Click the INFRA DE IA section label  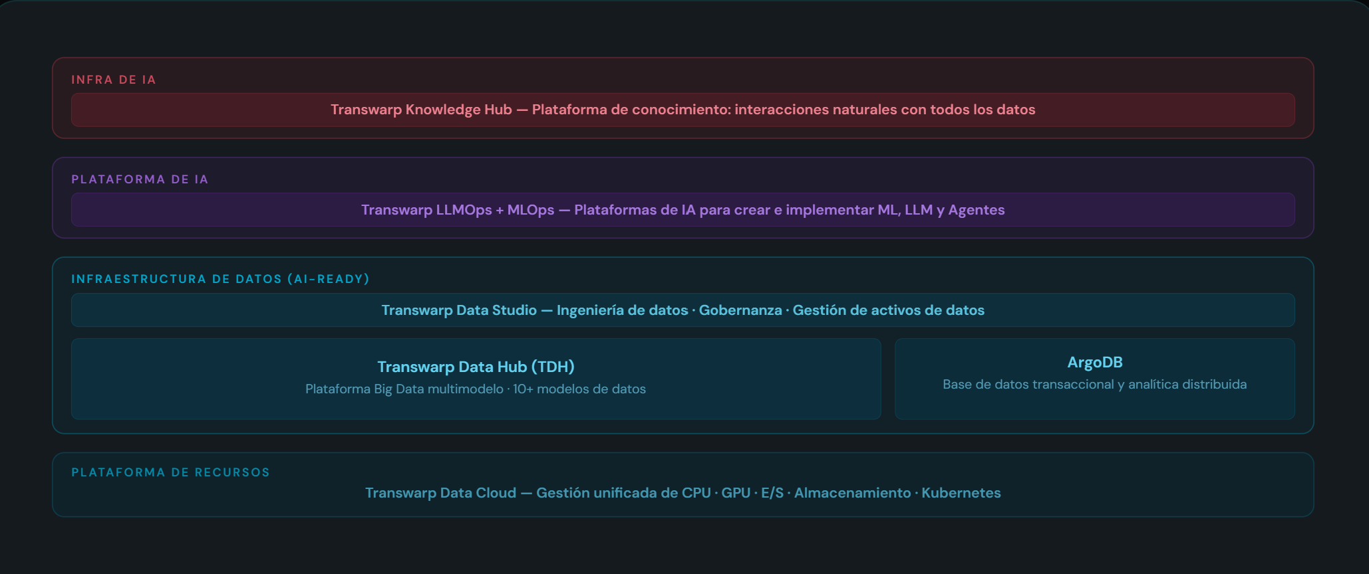point(113,80)
